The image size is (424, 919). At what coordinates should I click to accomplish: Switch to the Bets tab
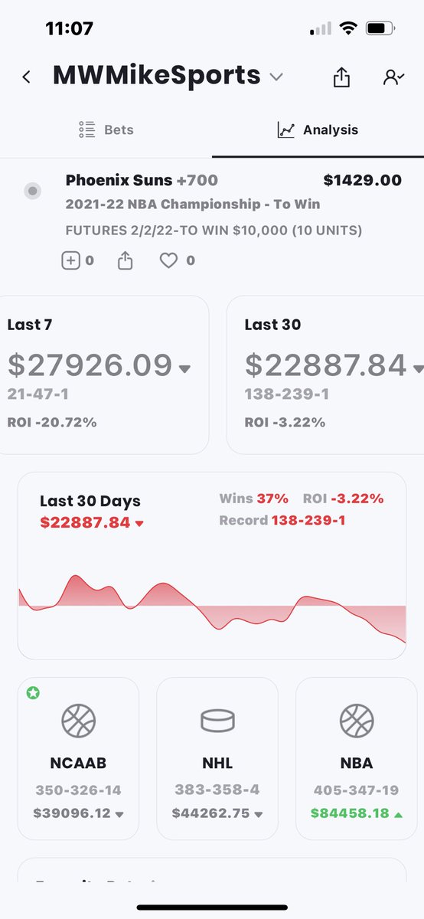(106, 129)
